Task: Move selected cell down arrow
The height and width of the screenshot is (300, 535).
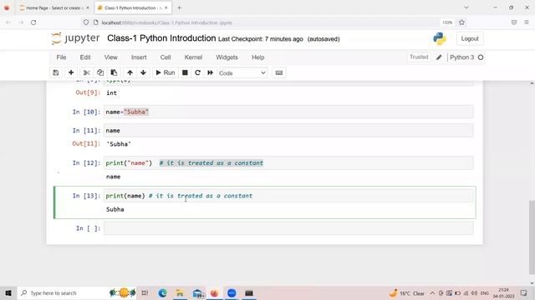Action: (143, 72)
